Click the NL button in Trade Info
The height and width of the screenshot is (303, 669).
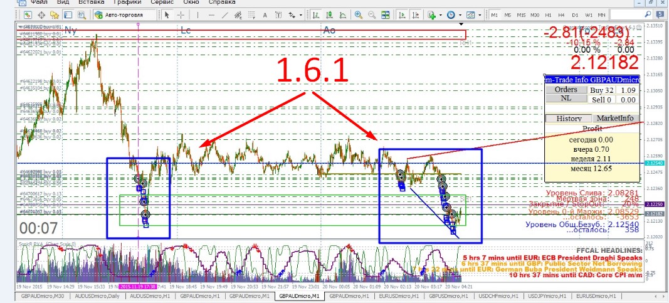point(566,98)
